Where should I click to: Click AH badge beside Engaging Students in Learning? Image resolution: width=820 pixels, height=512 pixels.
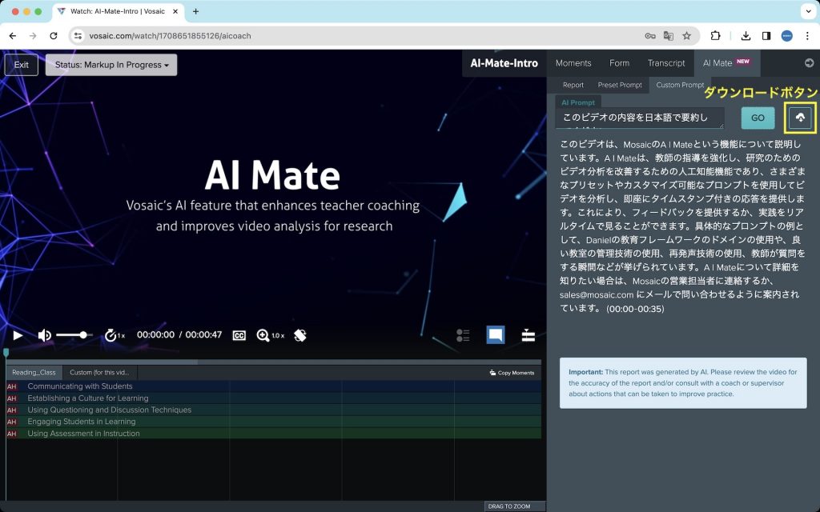(x=11, y=422)
